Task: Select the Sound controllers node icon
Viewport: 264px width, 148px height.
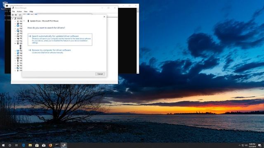Action: (x=18, y=63)
